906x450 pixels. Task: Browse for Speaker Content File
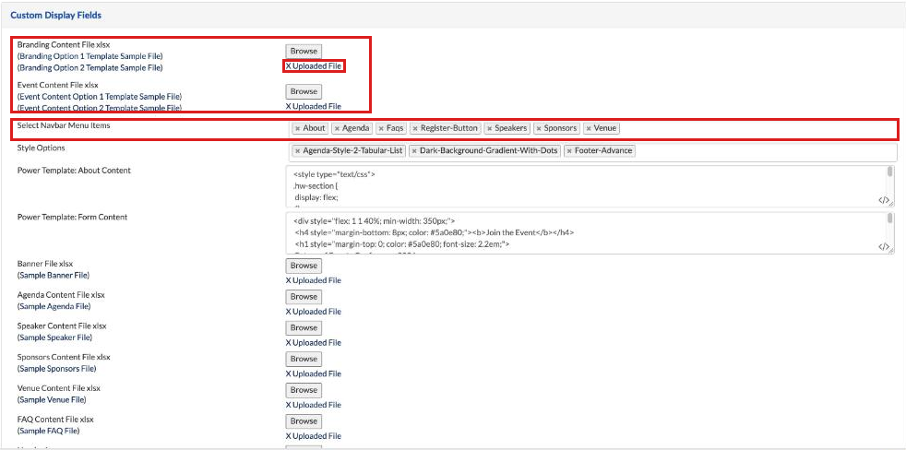point(304,327)
